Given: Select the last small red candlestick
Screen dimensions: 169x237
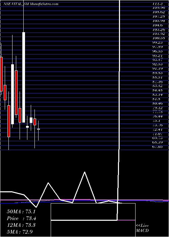Looking at the screenshot, I should pyautogui.click(x=39, y=129).
